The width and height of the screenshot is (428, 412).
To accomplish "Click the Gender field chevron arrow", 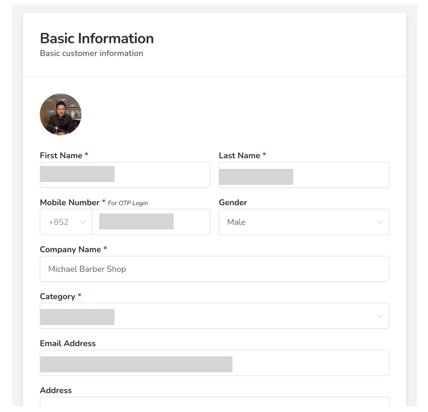I will (x=380, y=222).
